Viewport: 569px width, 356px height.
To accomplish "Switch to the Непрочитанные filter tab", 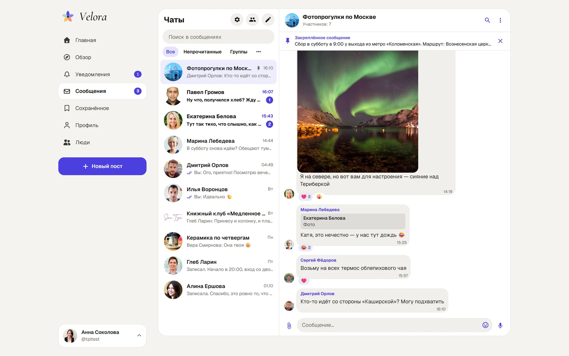I will coord(202,52).
